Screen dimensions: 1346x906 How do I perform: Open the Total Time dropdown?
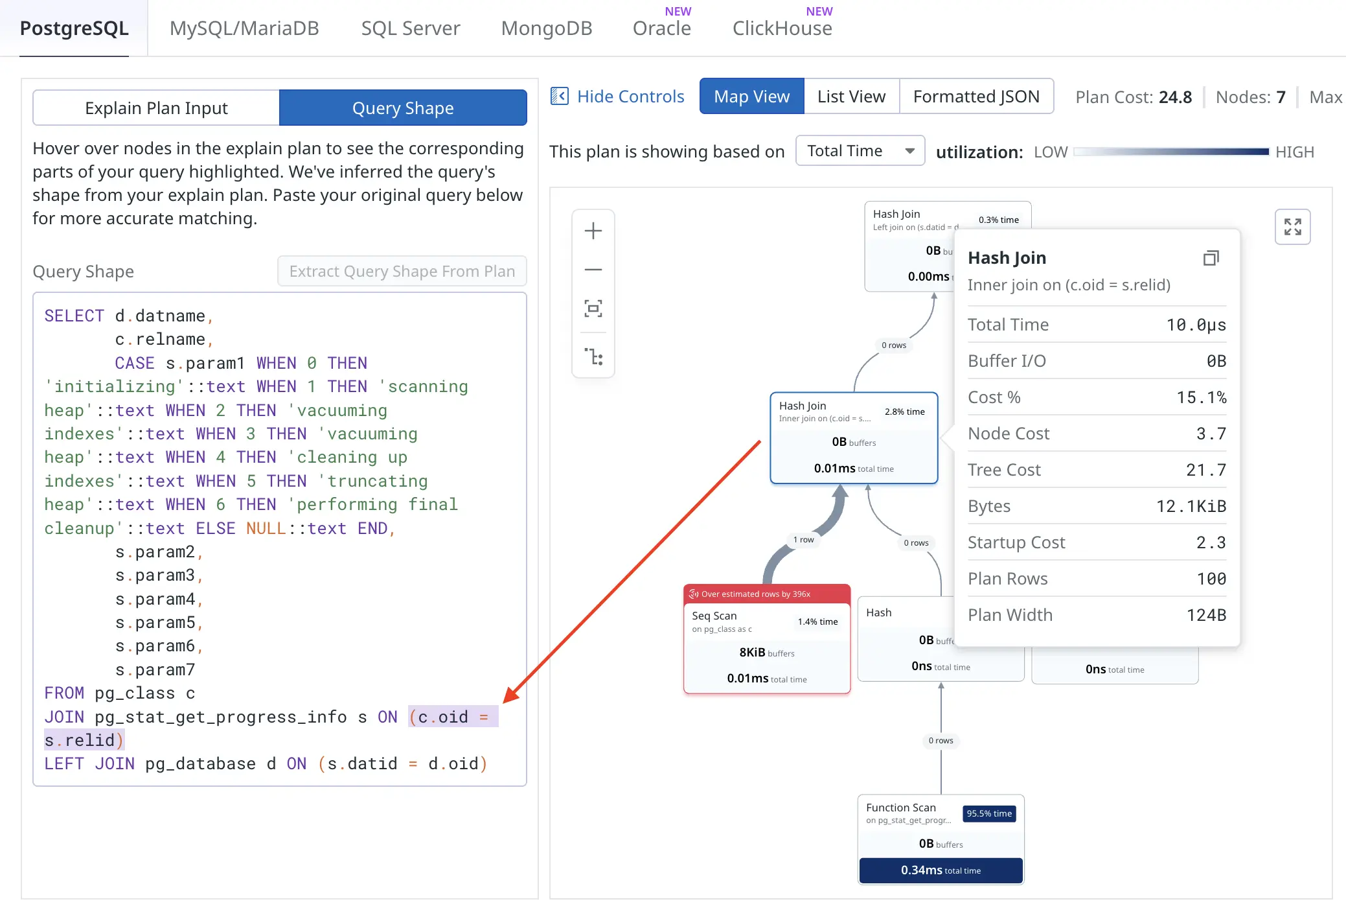[860, 151]
